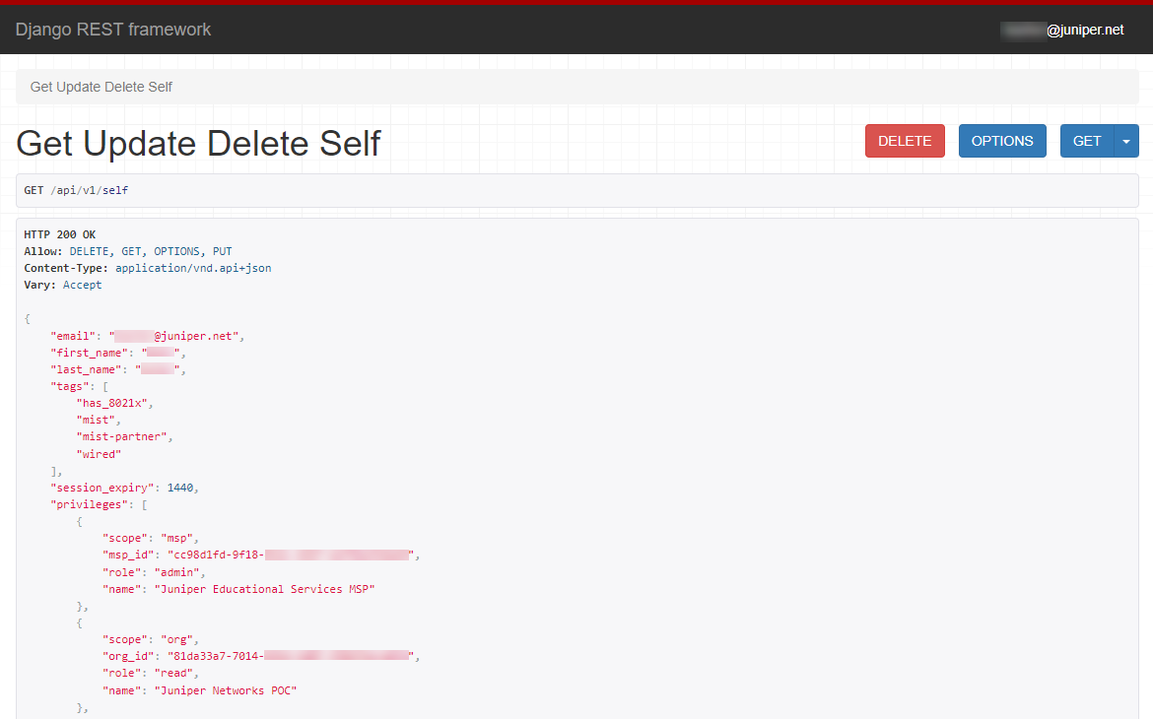Click the application/vnd.api+json content type value

click(x=193, y=268)
